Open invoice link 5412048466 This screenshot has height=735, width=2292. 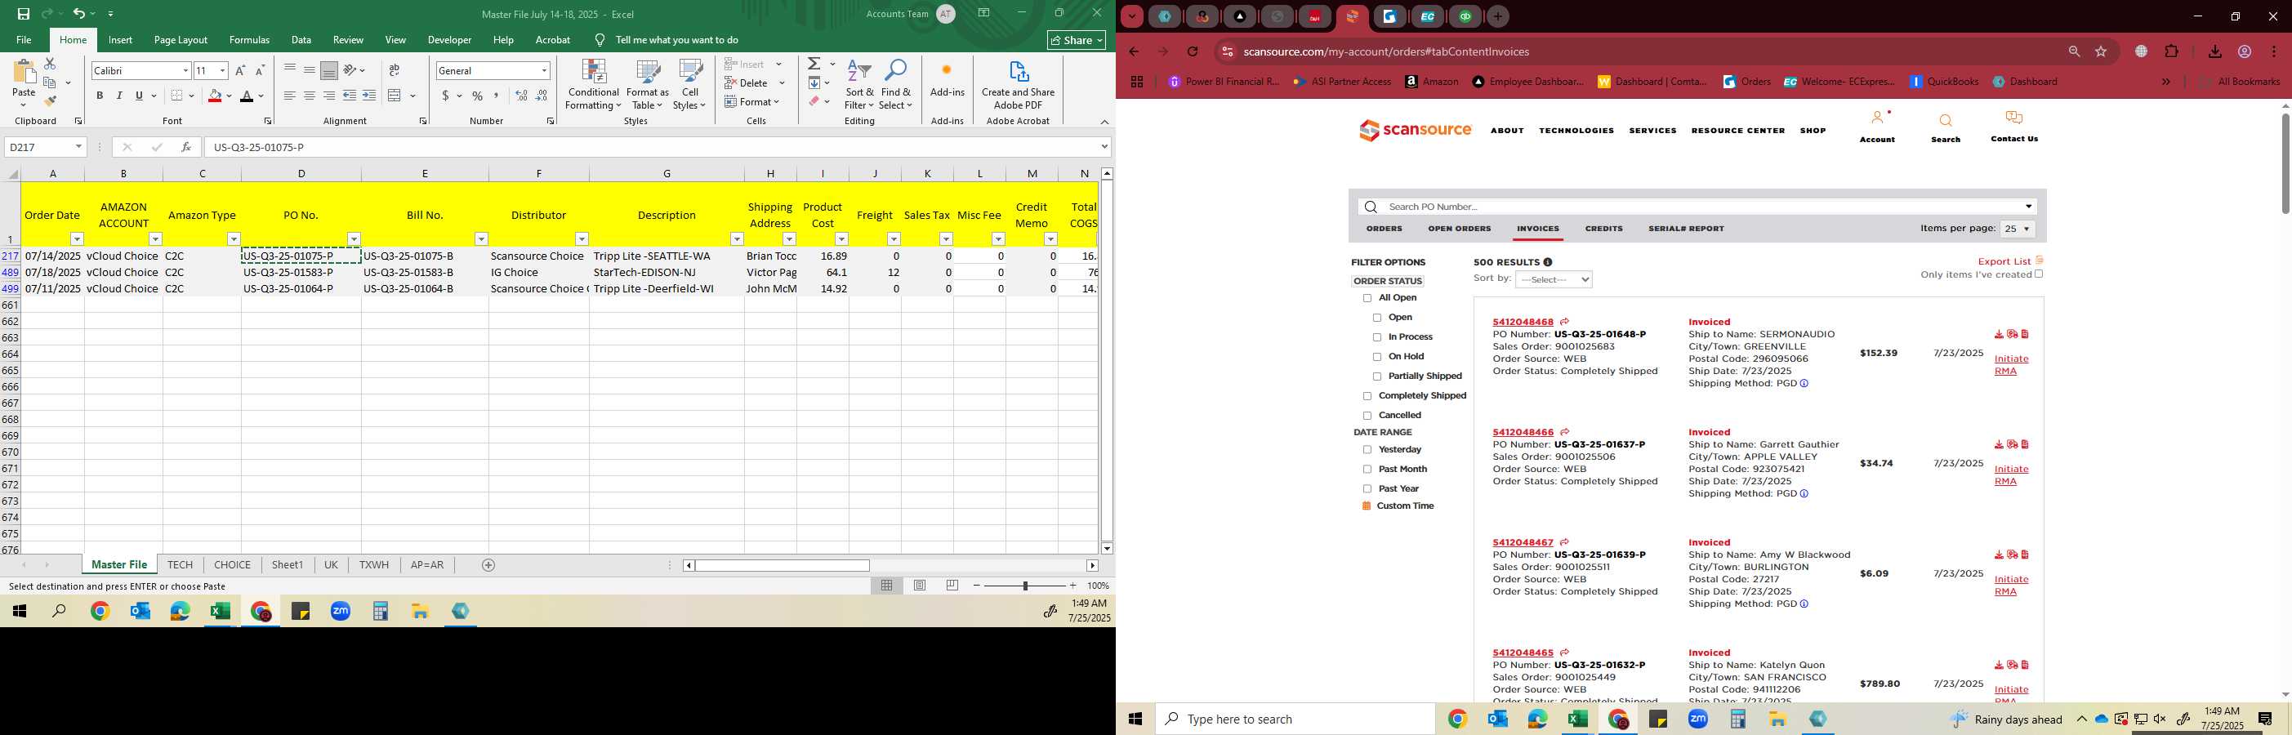coord(1523,433)
